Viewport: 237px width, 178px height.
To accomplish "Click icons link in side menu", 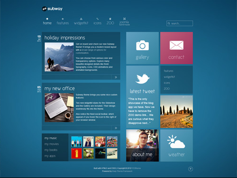I will (x=167, y=83).
